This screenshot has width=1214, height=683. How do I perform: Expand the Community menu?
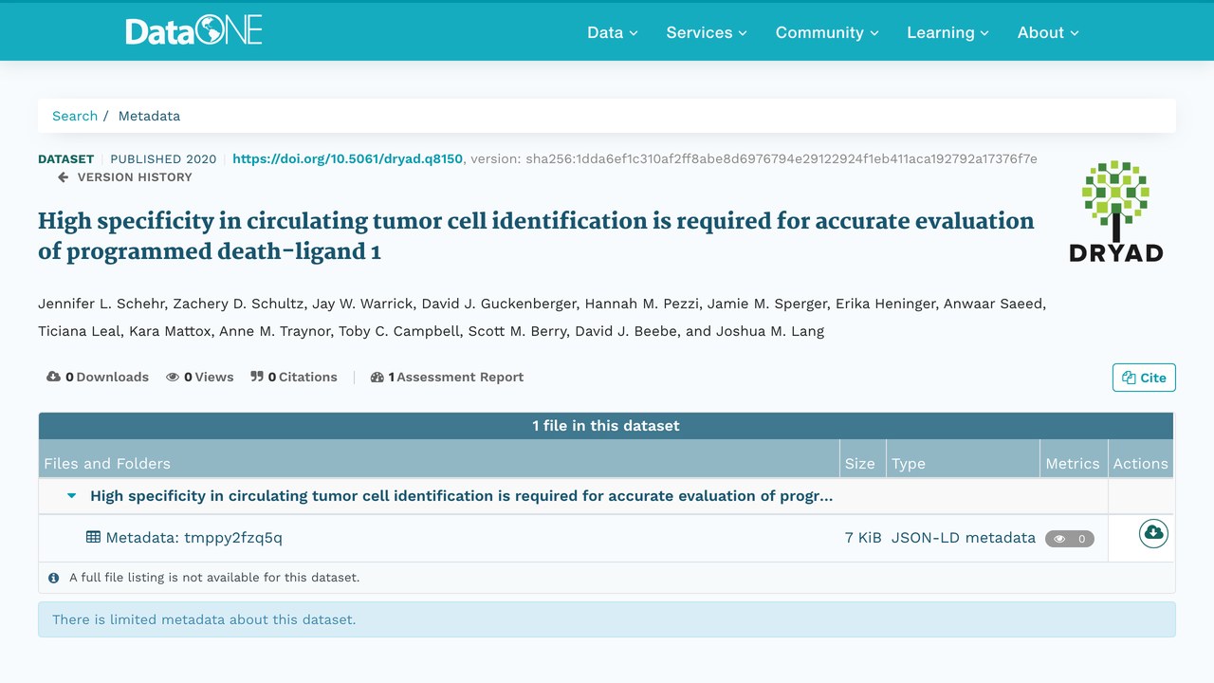click(x=827, y=32)
